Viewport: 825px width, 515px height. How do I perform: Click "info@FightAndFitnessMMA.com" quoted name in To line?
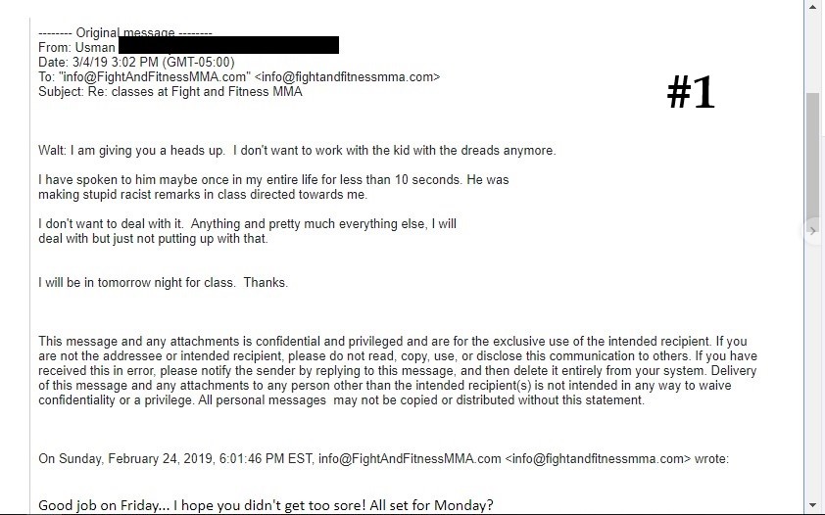click(x=156, y=77)
